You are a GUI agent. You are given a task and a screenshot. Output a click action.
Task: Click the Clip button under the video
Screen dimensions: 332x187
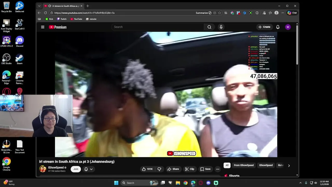[x=189, y=169]
